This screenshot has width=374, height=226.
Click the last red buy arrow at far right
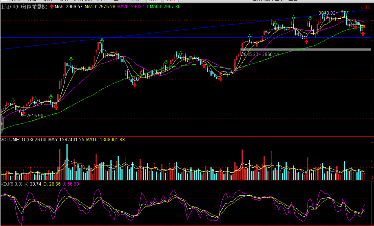(x=363, y=34)
